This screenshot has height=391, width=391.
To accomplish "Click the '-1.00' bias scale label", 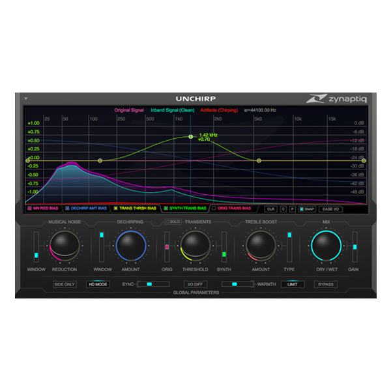I will (x=33, y=192).
